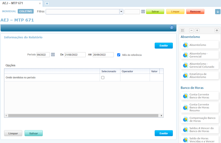Click the calendar grid icon near filters

pyautogui.click(x=143, y=12)
